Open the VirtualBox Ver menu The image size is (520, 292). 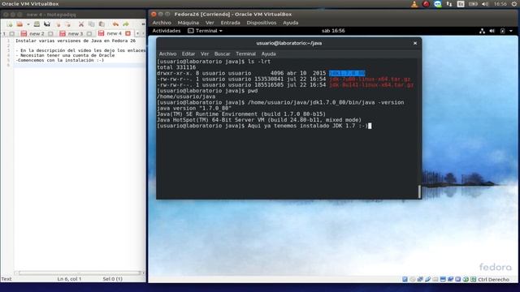coord(210,23)
